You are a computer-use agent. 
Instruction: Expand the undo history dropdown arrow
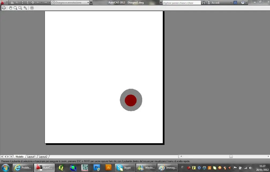(42, 3)
